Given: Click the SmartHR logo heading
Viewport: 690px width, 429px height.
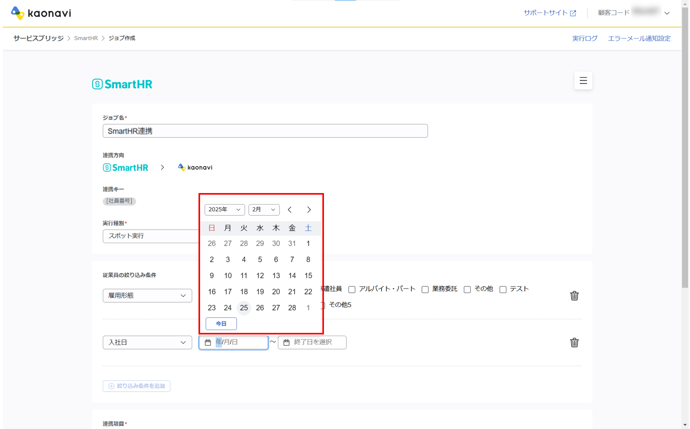Looking at the screenshot, I should [122, 84].
